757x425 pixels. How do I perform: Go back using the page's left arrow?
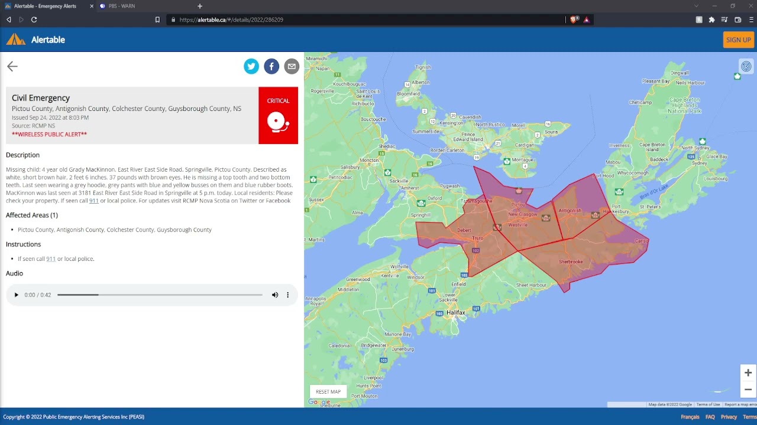(12, 67)
